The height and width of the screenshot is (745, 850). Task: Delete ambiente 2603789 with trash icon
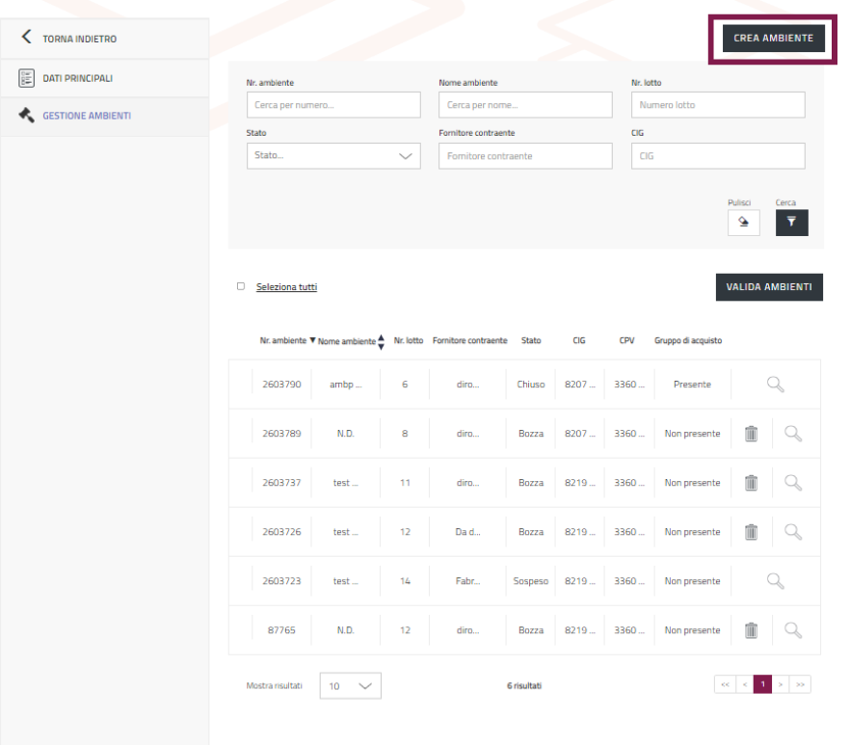752,434
